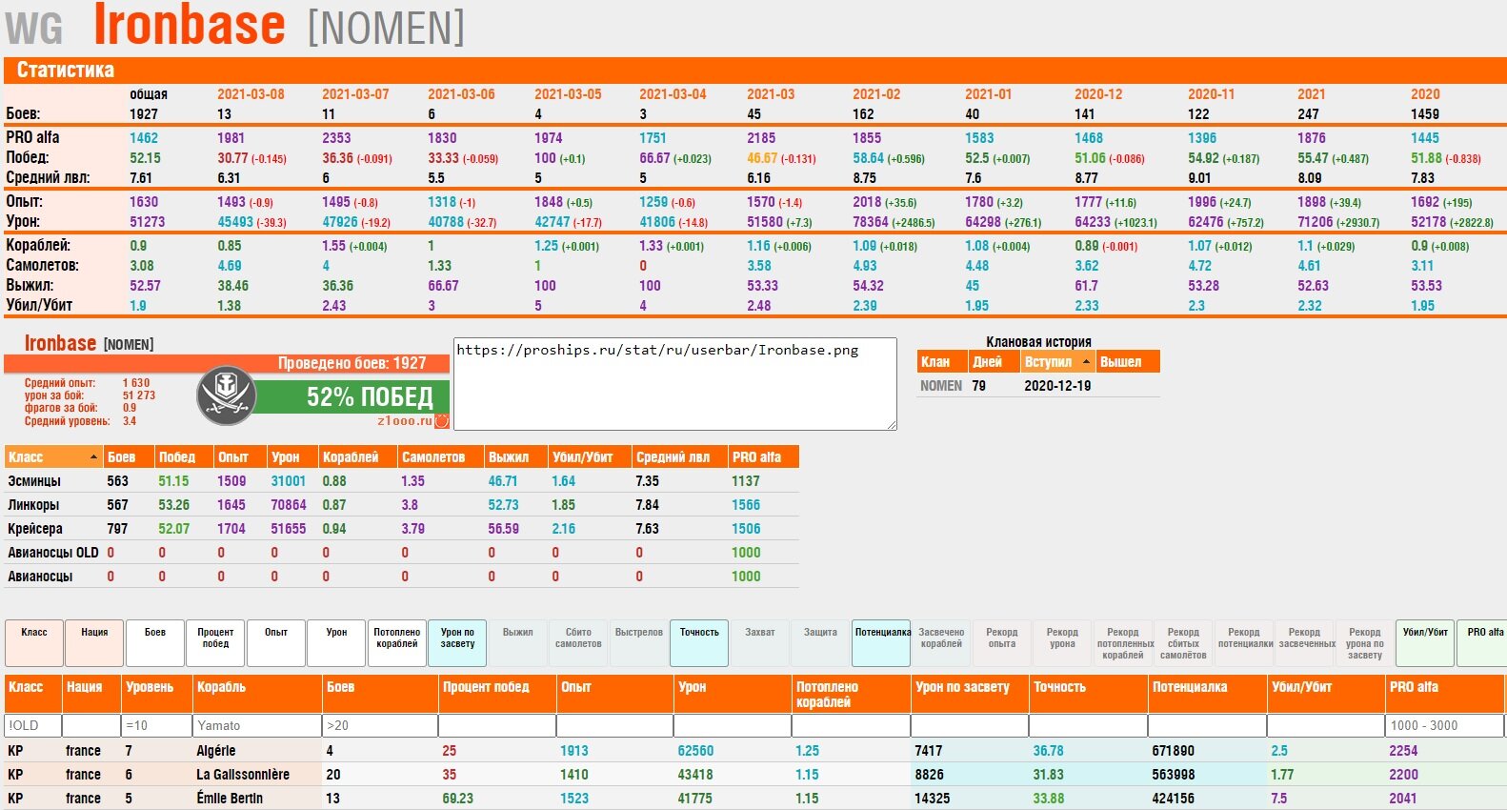Enable the Захват column toggle
1507x810 pixels.
coord(759,643)
